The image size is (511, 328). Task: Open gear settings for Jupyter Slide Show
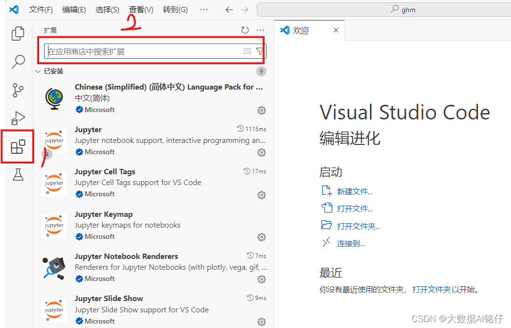click(x=261, y=322)
